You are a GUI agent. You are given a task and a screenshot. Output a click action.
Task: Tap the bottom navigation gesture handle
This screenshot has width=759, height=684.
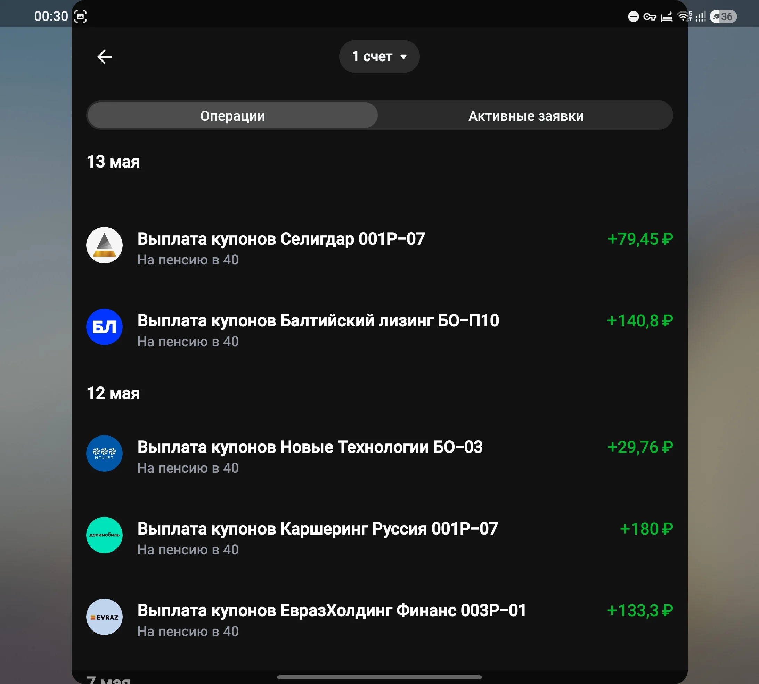tap(379, 677)
